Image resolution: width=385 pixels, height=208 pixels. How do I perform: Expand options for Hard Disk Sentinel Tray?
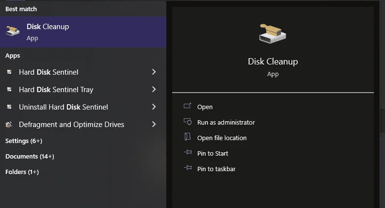154,89
